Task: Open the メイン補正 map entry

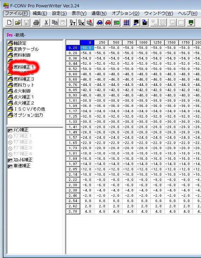Action: [18, 130]
